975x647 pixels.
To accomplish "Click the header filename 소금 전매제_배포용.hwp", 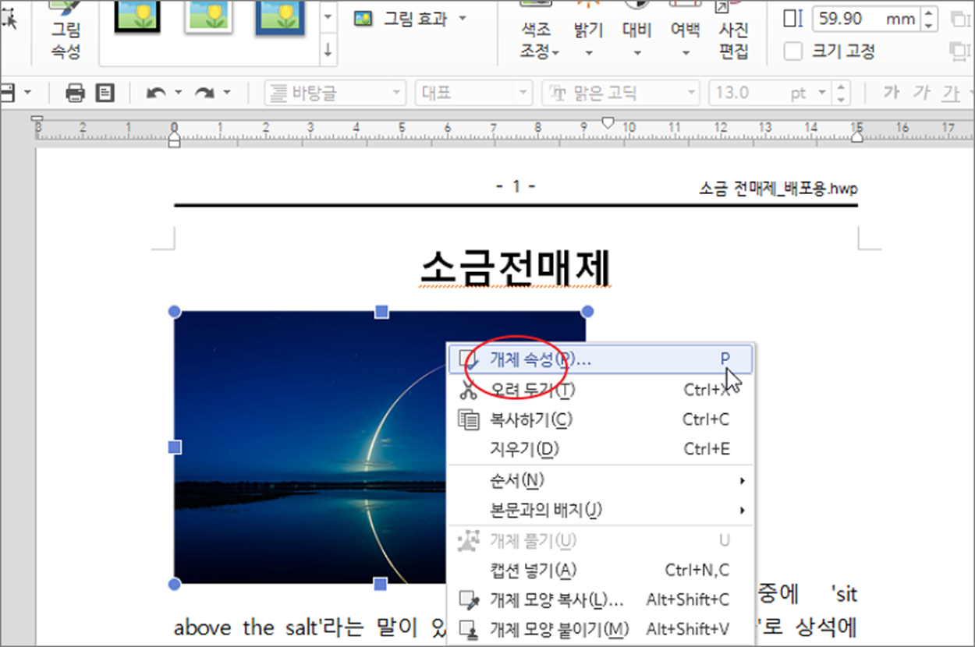I will point(778,188).
